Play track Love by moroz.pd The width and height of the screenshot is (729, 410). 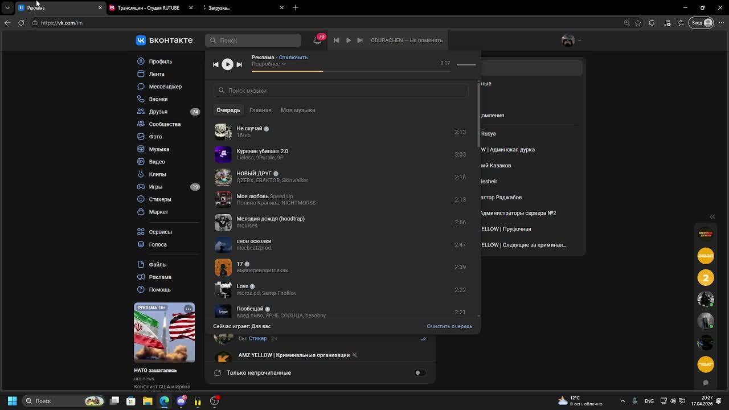341,290
